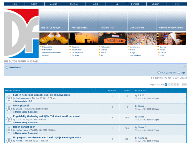Viewport: 191px width, 143px height.
Task: Open the Newsletters link
Action: click(x=76, y=50)
